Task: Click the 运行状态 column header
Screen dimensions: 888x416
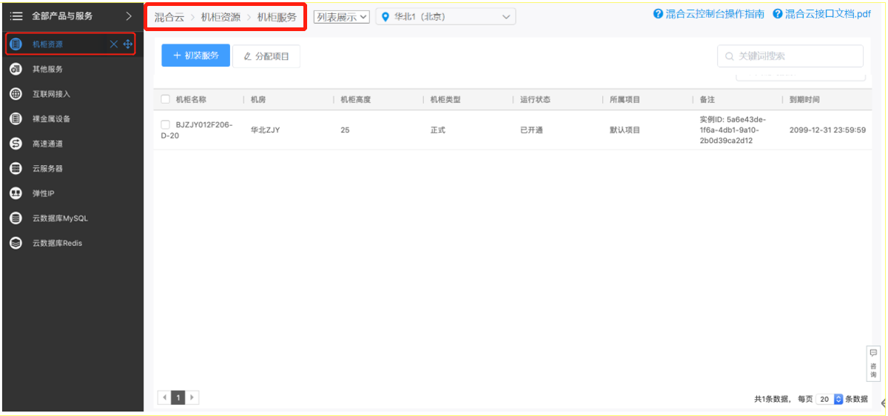Action: (535, 99)
